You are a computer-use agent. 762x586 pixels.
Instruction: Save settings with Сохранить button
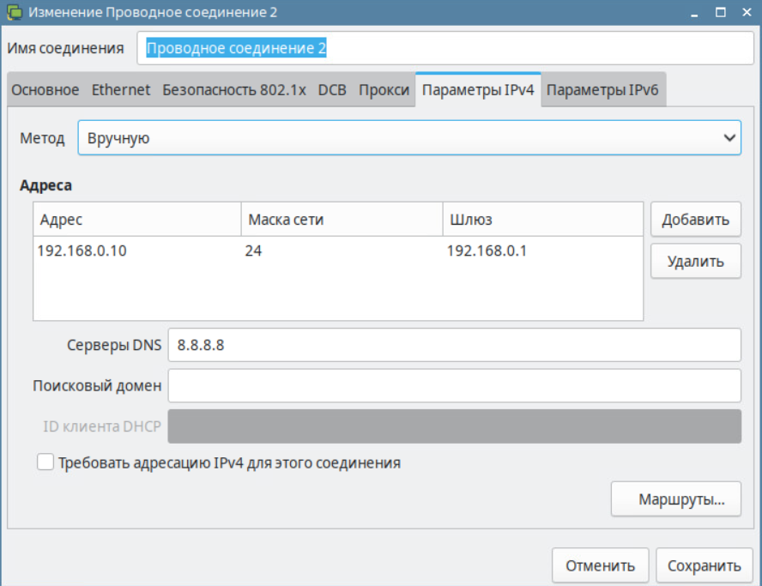pyautogui.click(x=705, y=565)
